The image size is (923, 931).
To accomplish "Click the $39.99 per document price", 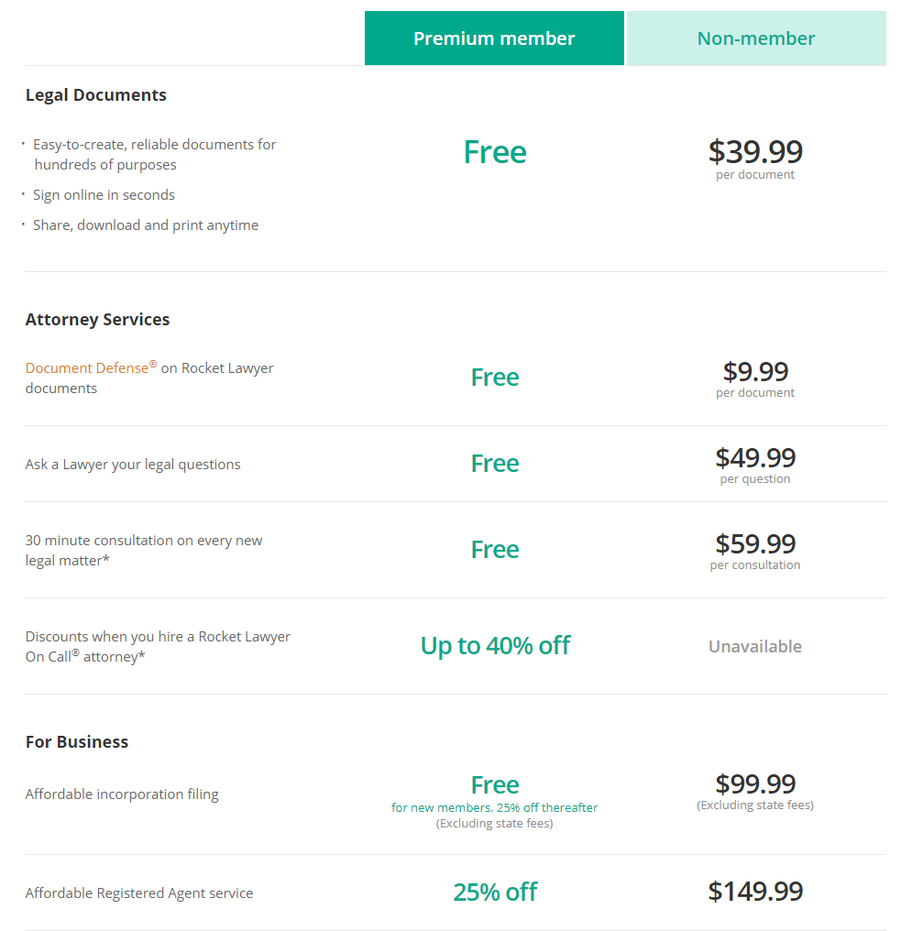I will tap(755, 159).
